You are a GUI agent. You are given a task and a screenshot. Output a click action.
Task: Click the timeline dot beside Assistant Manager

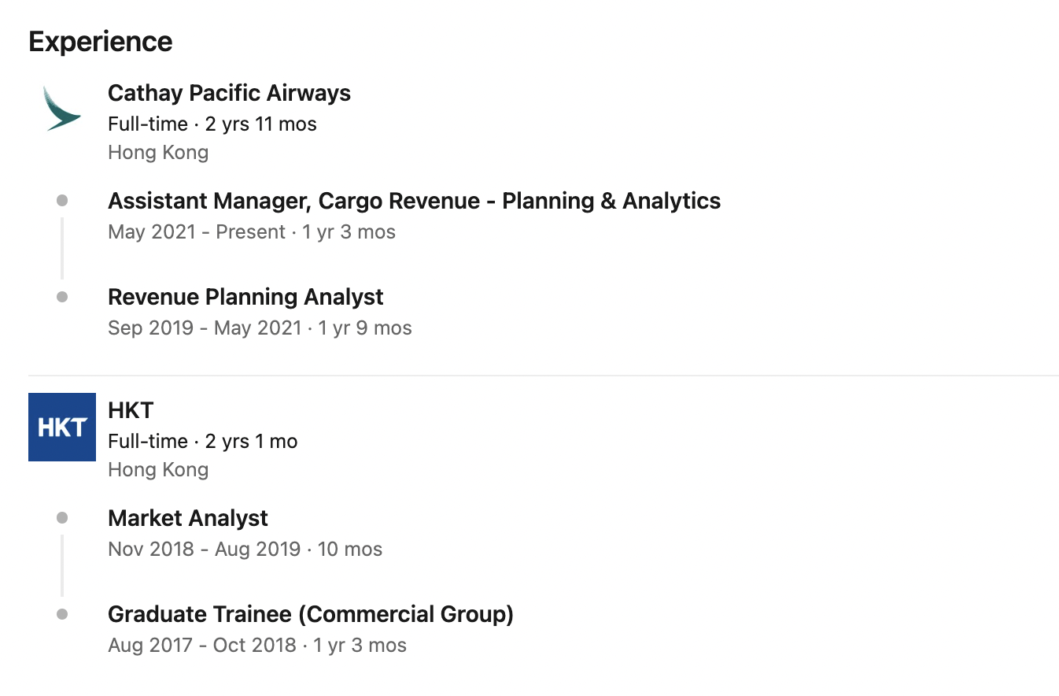[x=62, y=201]
